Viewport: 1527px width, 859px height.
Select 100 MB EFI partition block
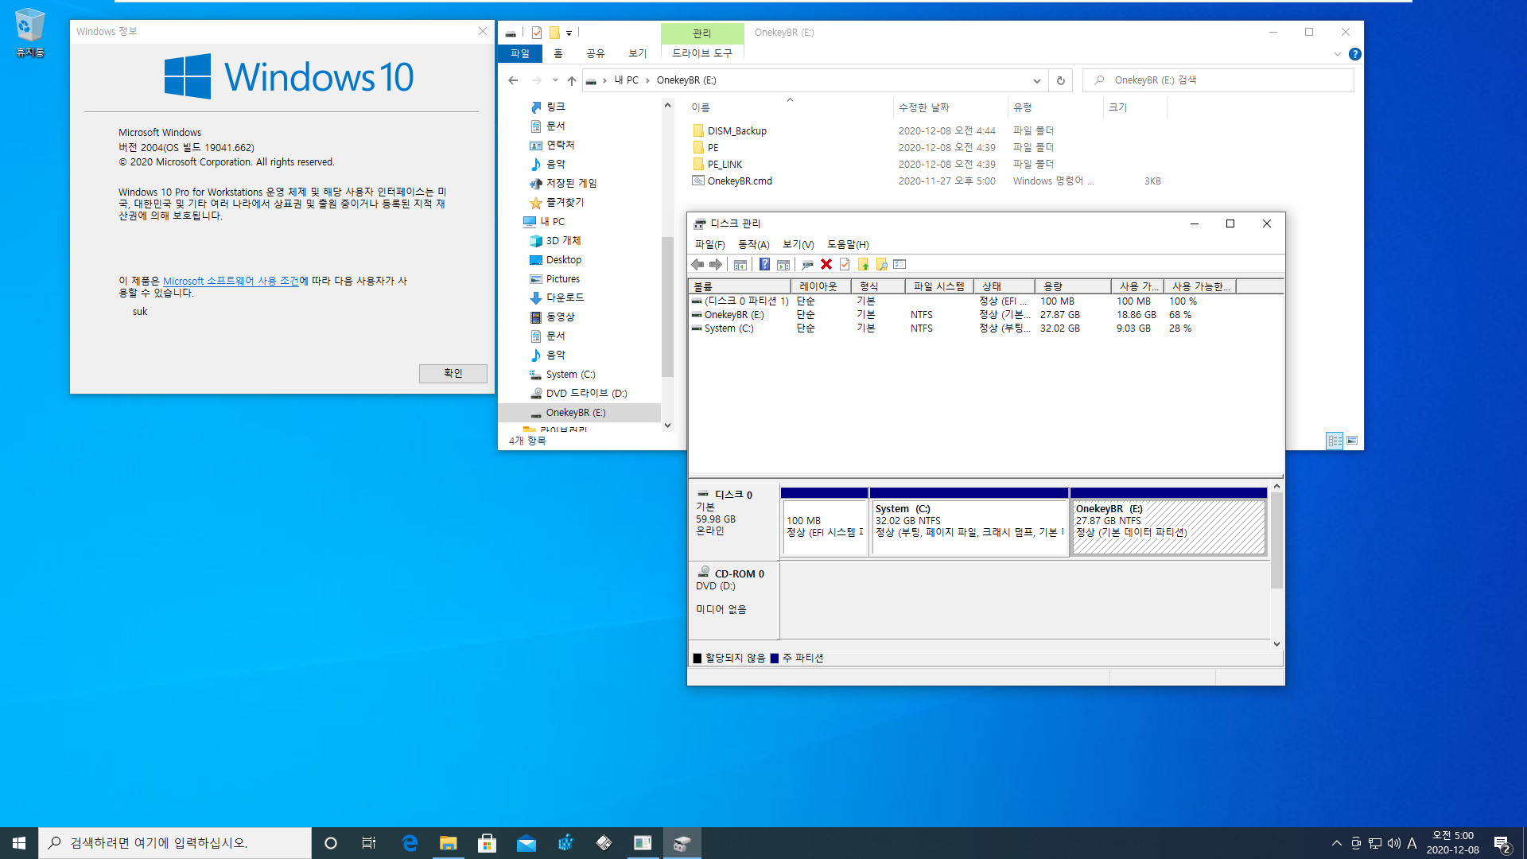tap(825, 527)
